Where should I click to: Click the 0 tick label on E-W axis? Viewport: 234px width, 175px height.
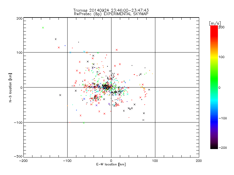pyautogui.click(x=111, y=161)
